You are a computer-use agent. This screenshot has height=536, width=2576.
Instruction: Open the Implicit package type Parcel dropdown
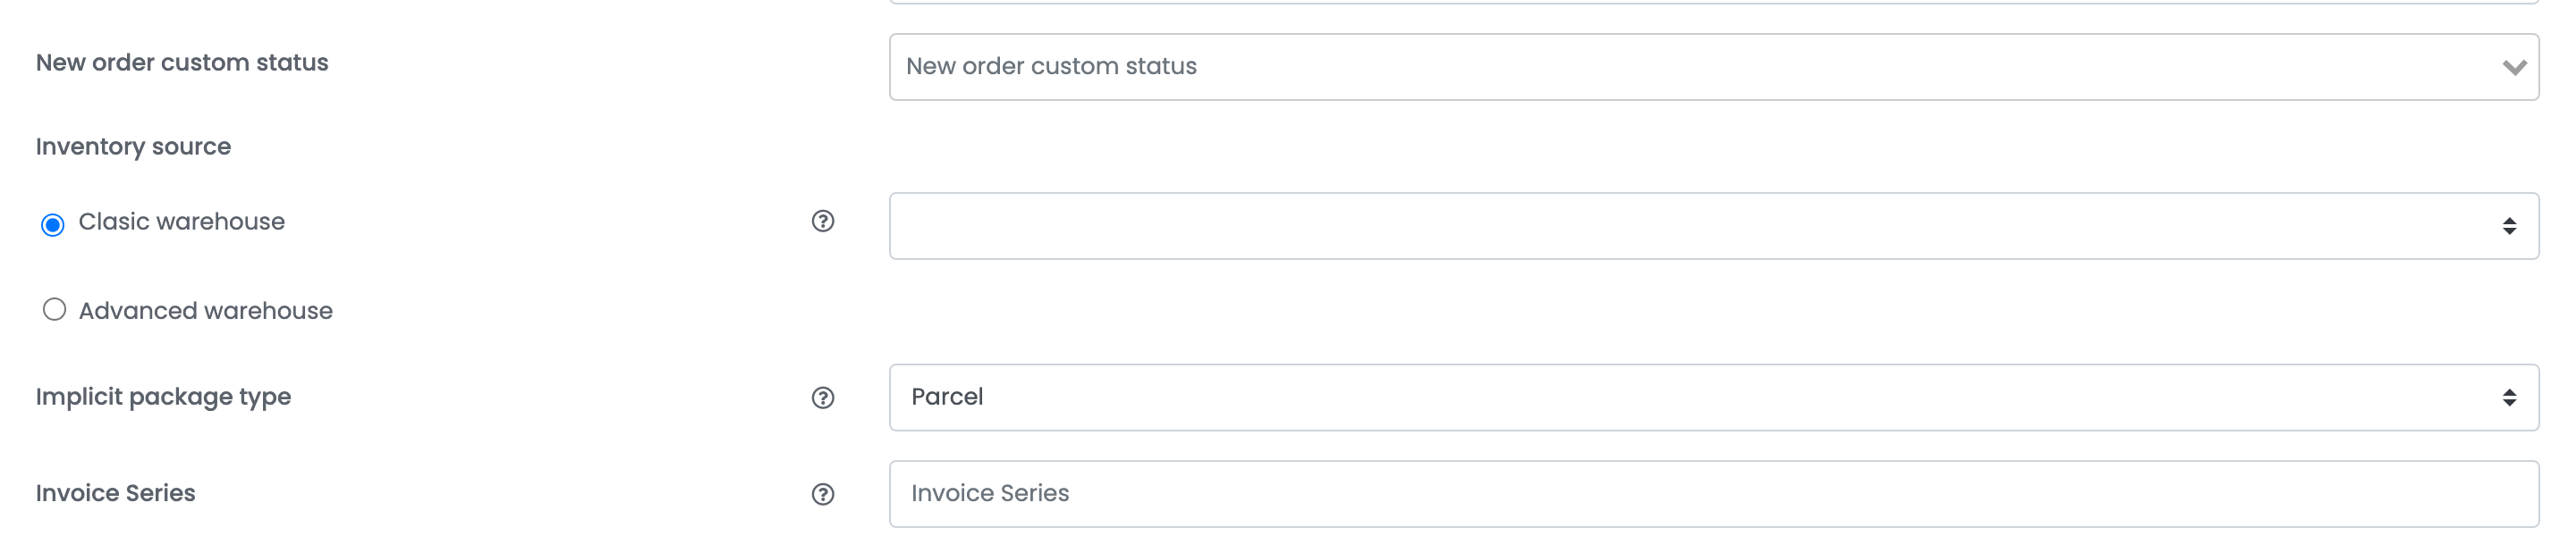1713,398
